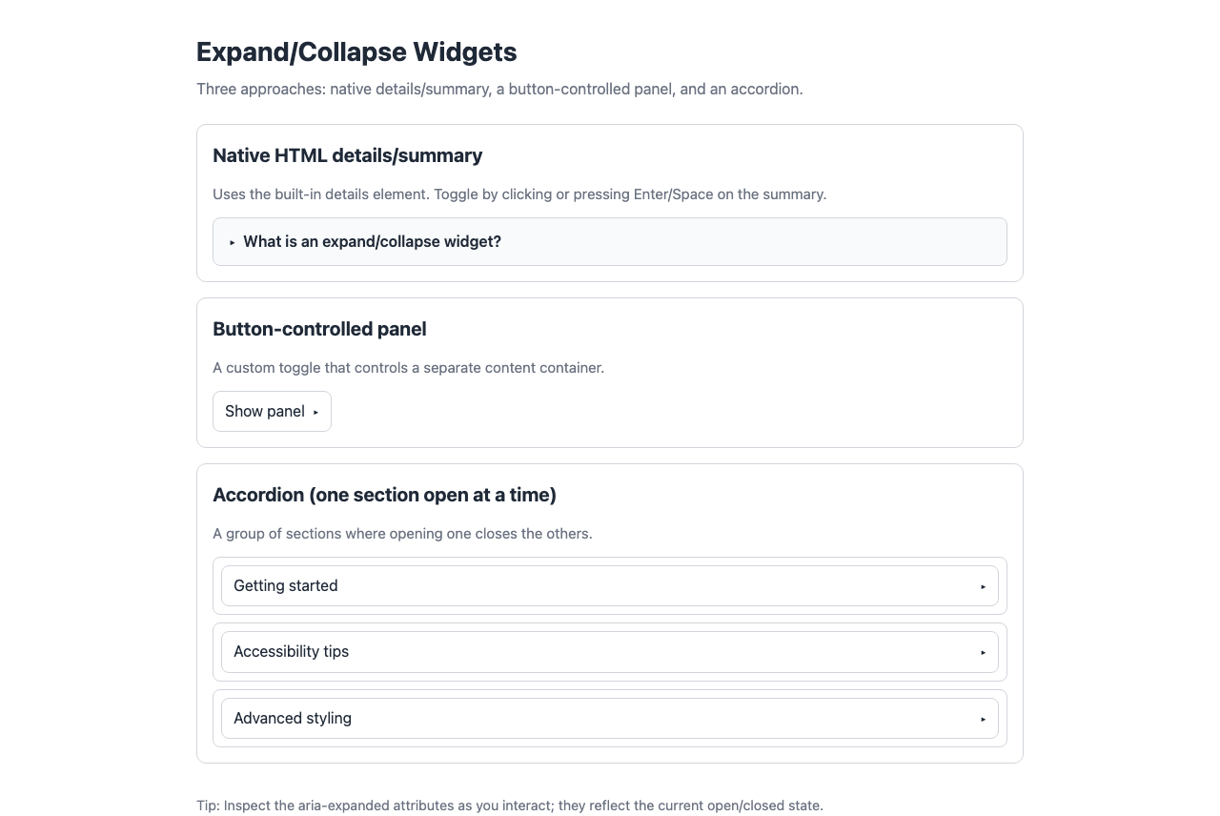This screenshot has width=1220, height=816.
Task: Click the summary text "What is an expand/collapse widget?"
Action: [372, 241]
